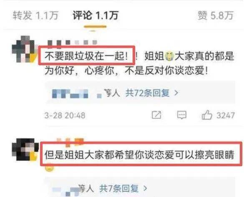Open the second commenter's pixelated avatar
244x197 pixels.
pos(25,149)
